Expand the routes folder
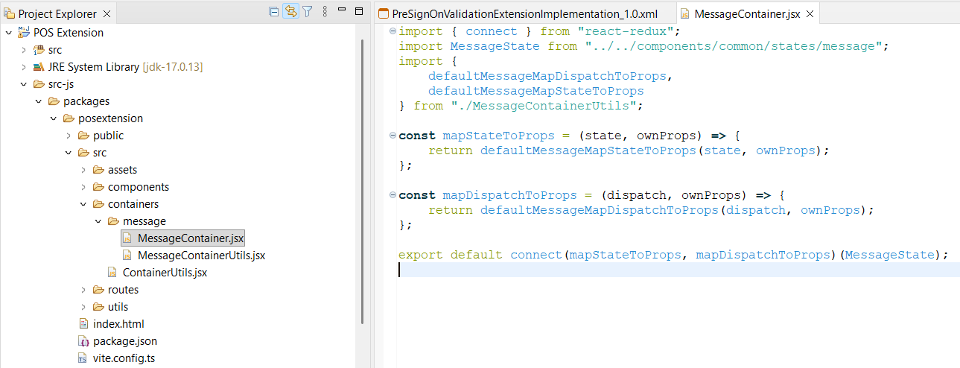The image size is (960, 368). click(x=83, y=290)
